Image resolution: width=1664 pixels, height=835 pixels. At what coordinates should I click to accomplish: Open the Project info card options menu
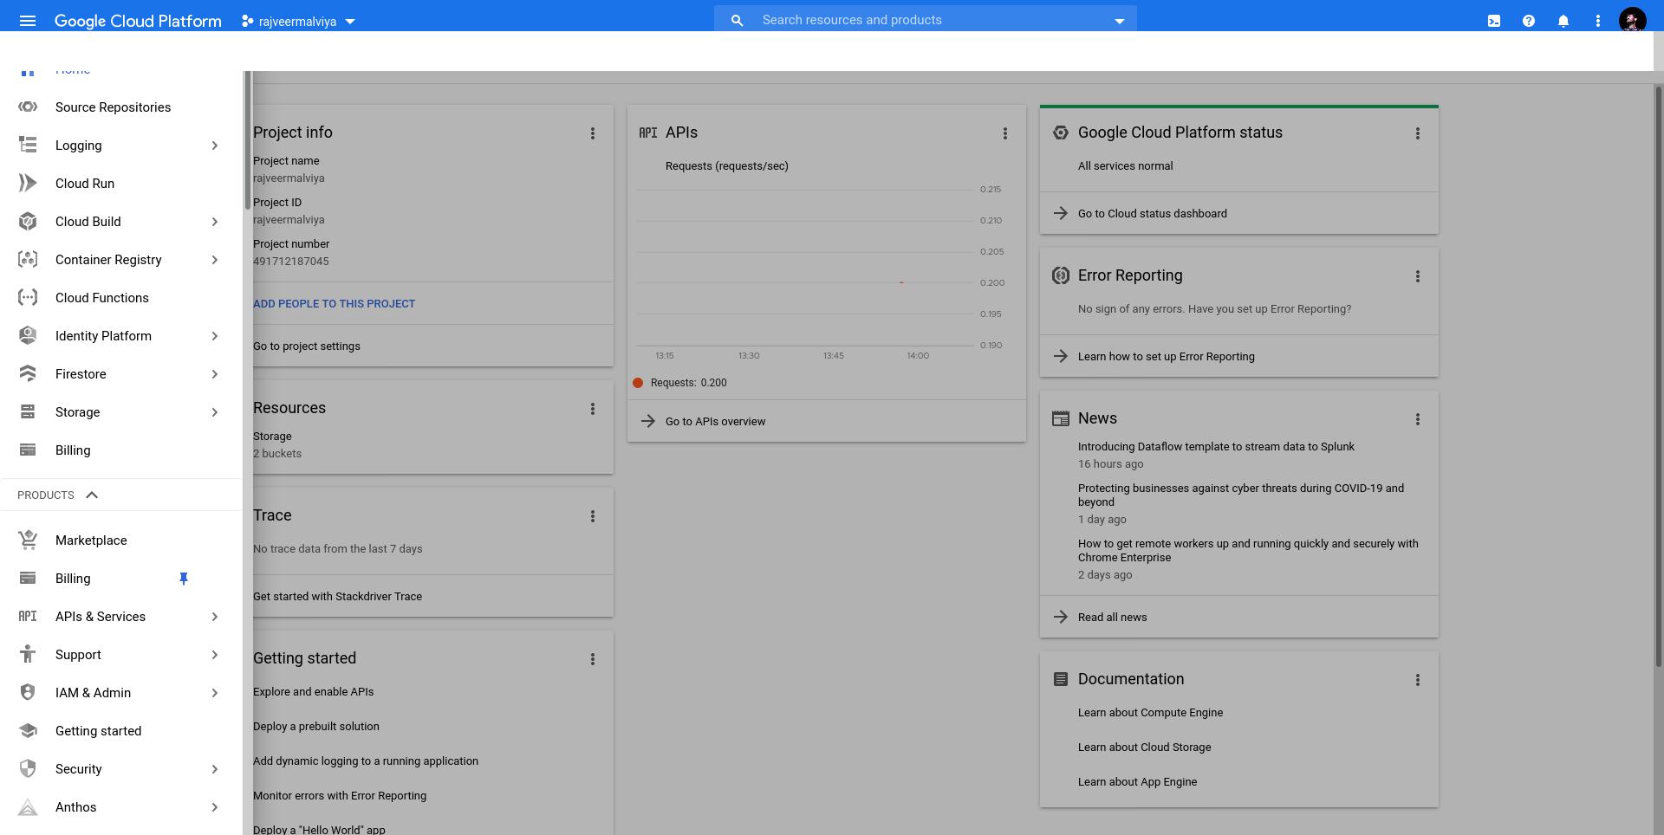pyautogui.click(x=593, y=133)
